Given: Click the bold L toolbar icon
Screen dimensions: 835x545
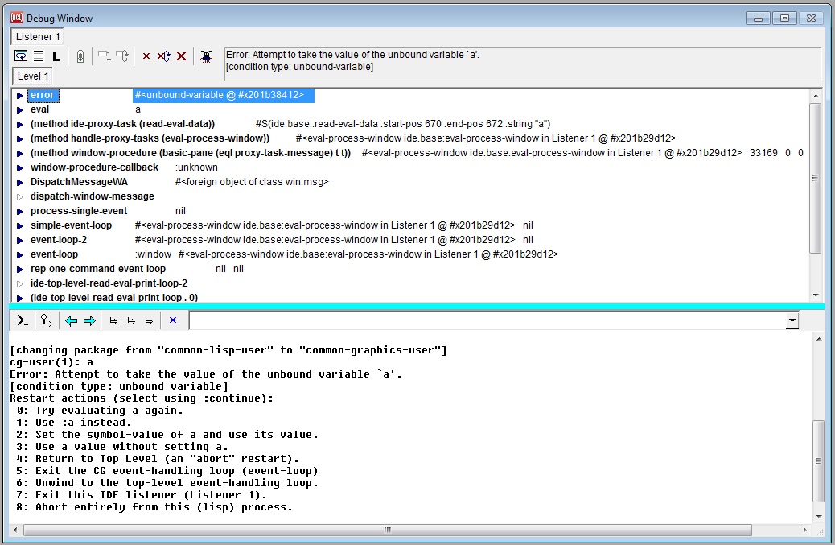Looking at the screenshot, I should pos(56,56).
